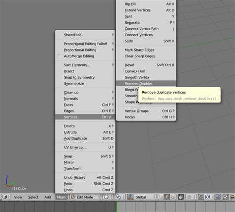The height and width of the screenshot is (212, 235).
Task: Expand the Hooks submenu
Action: click(x=146, y=117)
